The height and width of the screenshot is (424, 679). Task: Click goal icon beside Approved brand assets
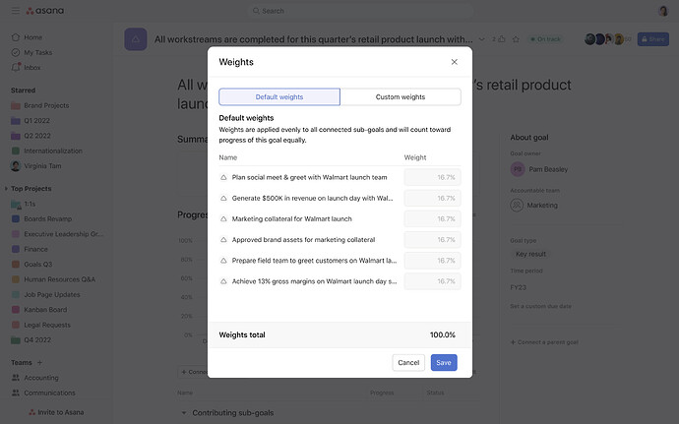223,239
